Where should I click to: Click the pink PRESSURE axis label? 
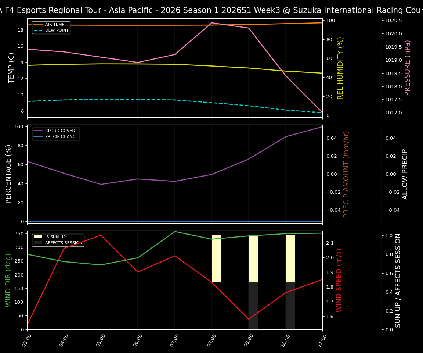pos(408,67)
